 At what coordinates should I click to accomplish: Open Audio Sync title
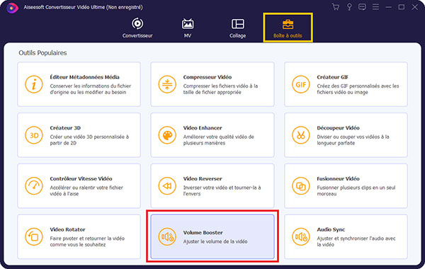(x=331, y=229)
